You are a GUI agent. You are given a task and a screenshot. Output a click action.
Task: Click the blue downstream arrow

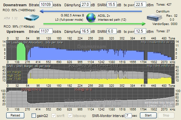click(x=91, y=11)
